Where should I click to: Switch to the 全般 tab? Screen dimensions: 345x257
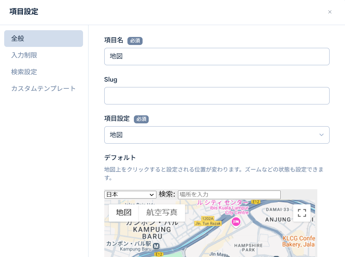pyautogui.click(x=43, y=39)
